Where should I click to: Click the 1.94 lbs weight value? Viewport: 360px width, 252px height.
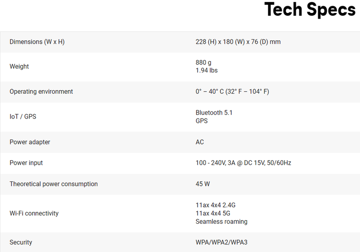(x=206, y=71)
